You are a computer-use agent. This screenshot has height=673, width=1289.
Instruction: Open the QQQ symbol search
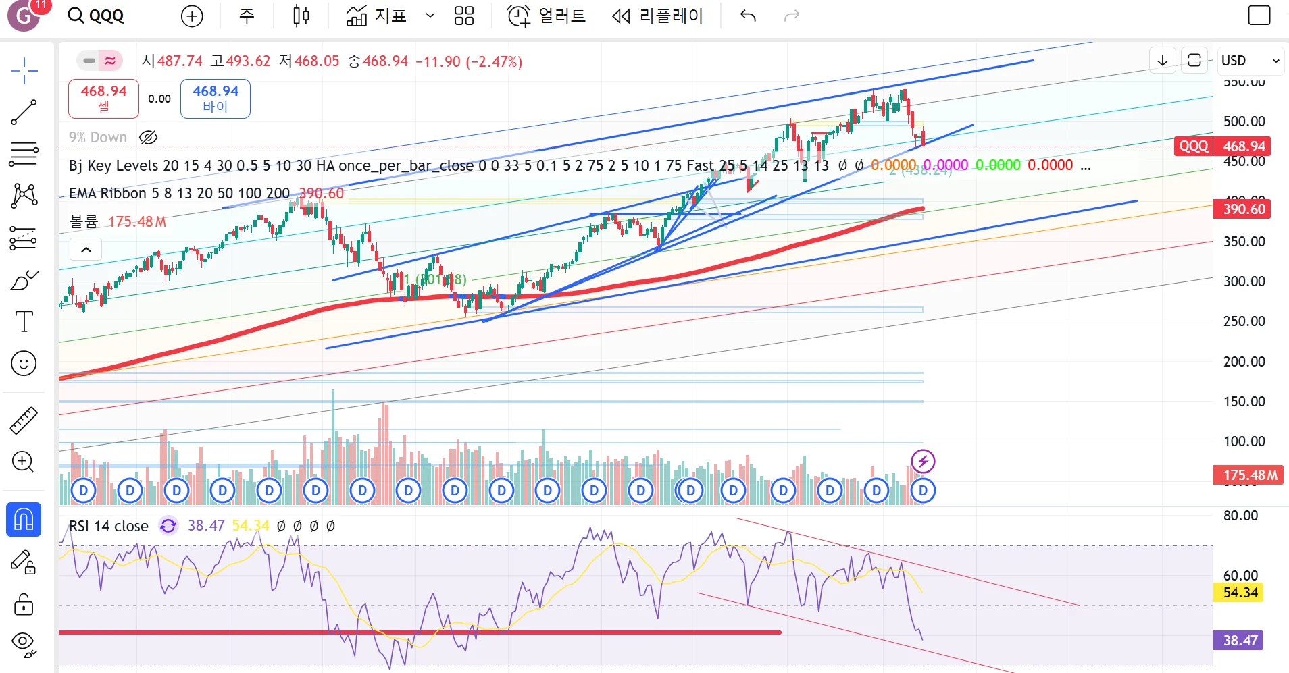[x=96, y=16]
